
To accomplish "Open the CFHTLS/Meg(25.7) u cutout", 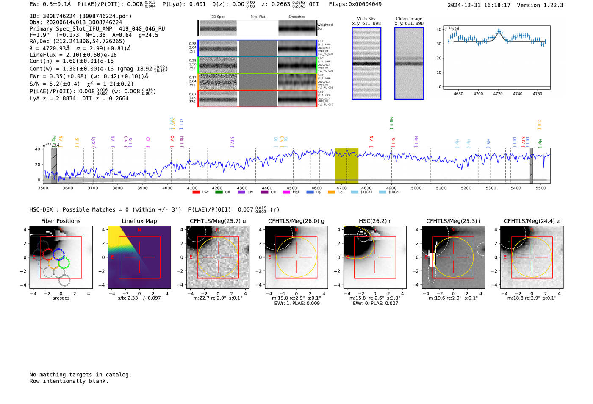I will pyautogui.click(x=218, y=257).
